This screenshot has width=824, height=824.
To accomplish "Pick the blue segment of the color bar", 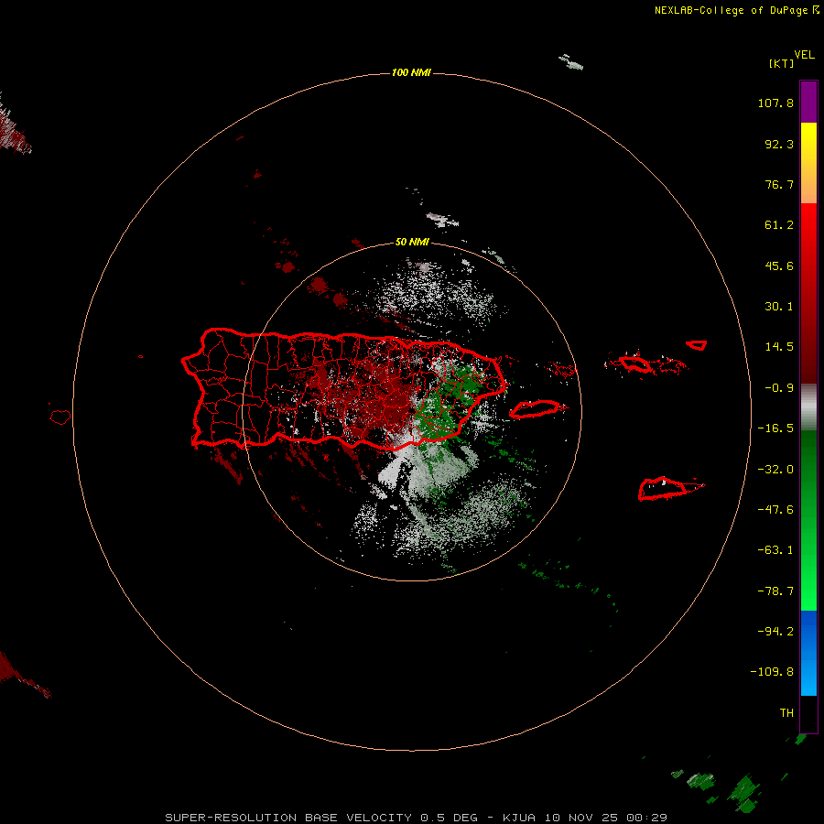I will [x=808, y=653].
